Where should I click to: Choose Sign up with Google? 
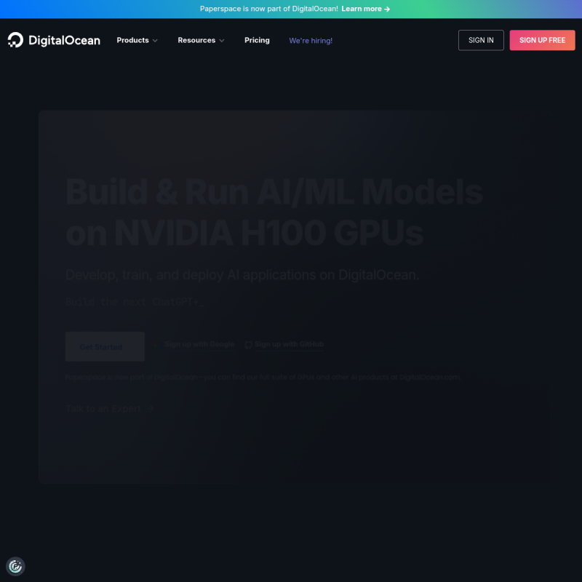(199, 344)
